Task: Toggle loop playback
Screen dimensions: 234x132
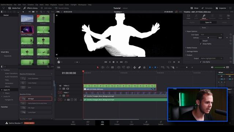Action: click(126, 62)
